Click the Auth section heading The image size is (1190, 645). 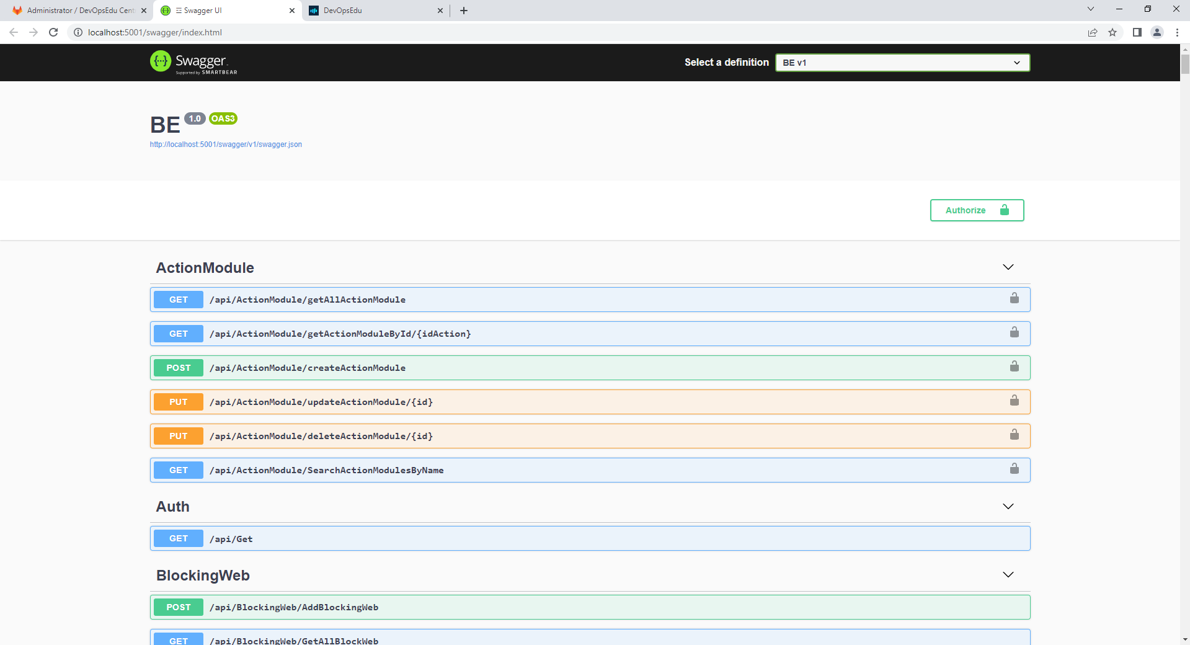point(173,507)
